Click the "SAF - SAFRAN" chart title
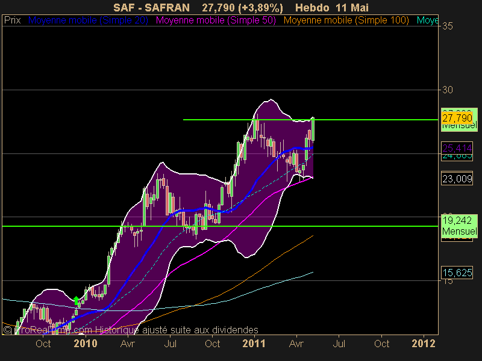The height and width of the screenshot is (361, 482). (x=152, y=7)
